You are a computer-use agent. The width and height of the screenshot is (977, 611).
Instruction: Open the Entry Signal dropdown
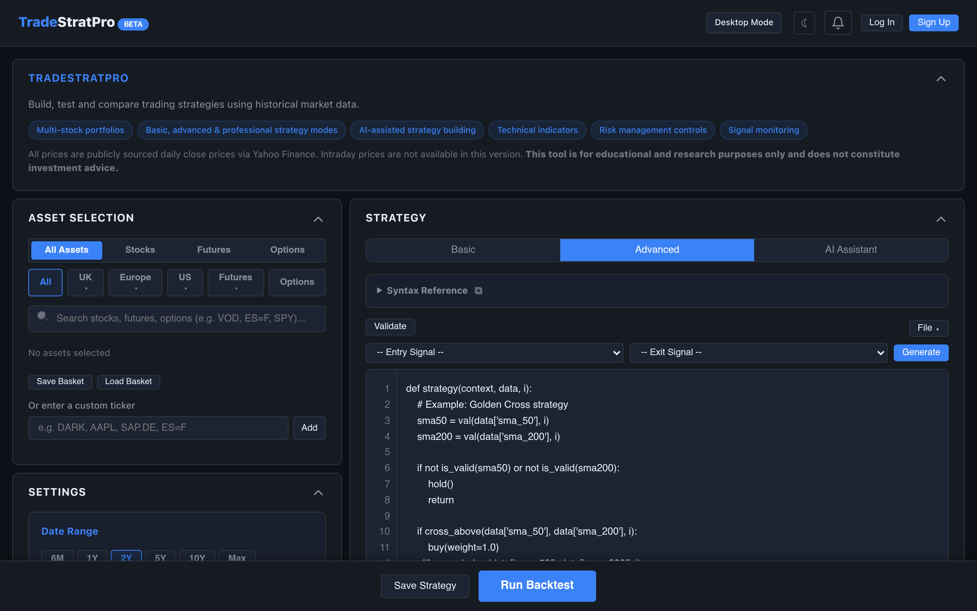[494, 352]
